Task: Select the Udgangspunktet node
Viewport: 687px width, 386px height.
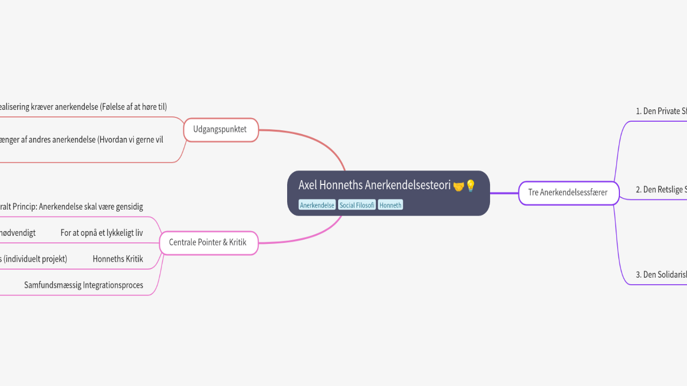Action: [x=220, y=129]
